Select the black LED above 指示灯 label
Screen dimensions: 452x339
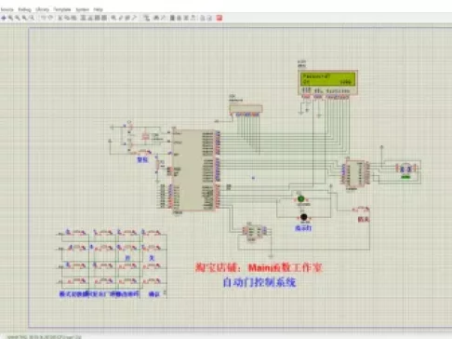pyautogui.click(x=304, y=217)
